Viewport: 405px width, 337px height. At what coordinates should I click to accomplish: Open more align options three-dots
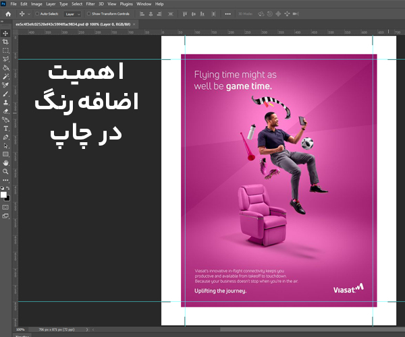coord(228,14)
